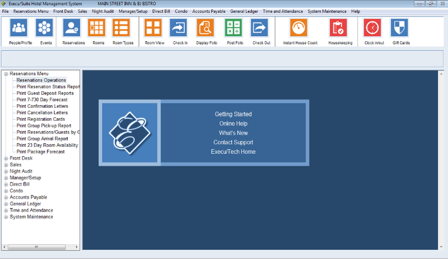Select Print Group Pick-up Report item

(x=44, y=126)
